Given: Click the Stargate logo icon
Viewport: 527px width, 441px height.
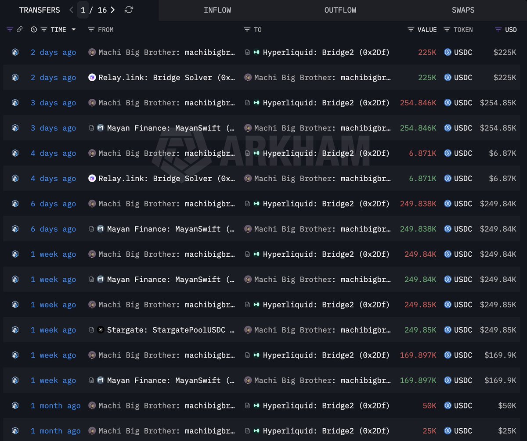Looking at the screenshot, I should point(101,330).
